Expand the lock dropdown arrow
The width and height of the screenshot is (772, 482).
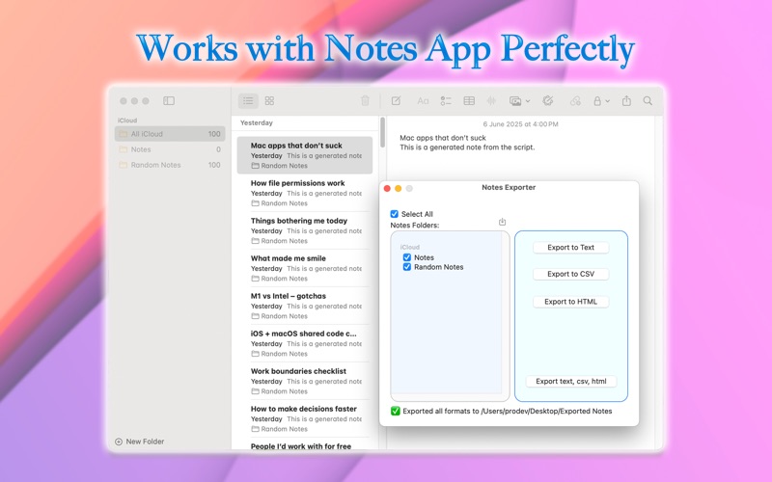(608, 101)
